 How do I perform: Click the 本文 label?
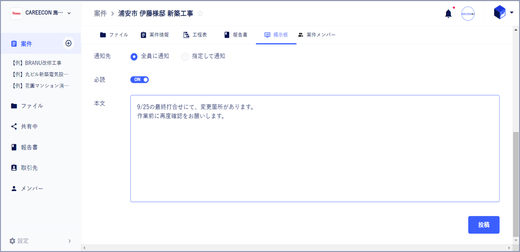click(100, 104)
